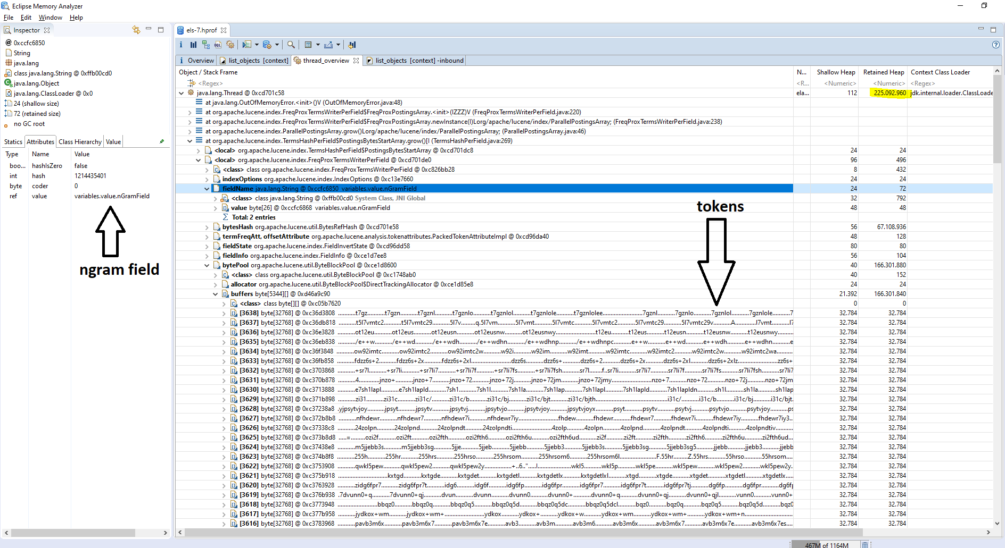Viewport: 1005px width, 548px height.
Task: Open the heap dump Overview info icon in toolbar
Action: (x=181, y=45)
